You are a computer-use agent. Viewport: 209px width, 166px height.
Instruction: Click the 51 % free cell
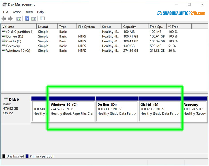(x=172, y=46)
